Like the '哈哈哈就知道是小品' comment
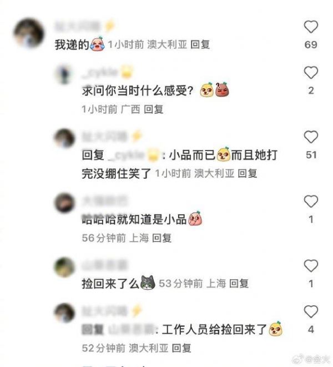Screen dimensions: 333x367 311,202
